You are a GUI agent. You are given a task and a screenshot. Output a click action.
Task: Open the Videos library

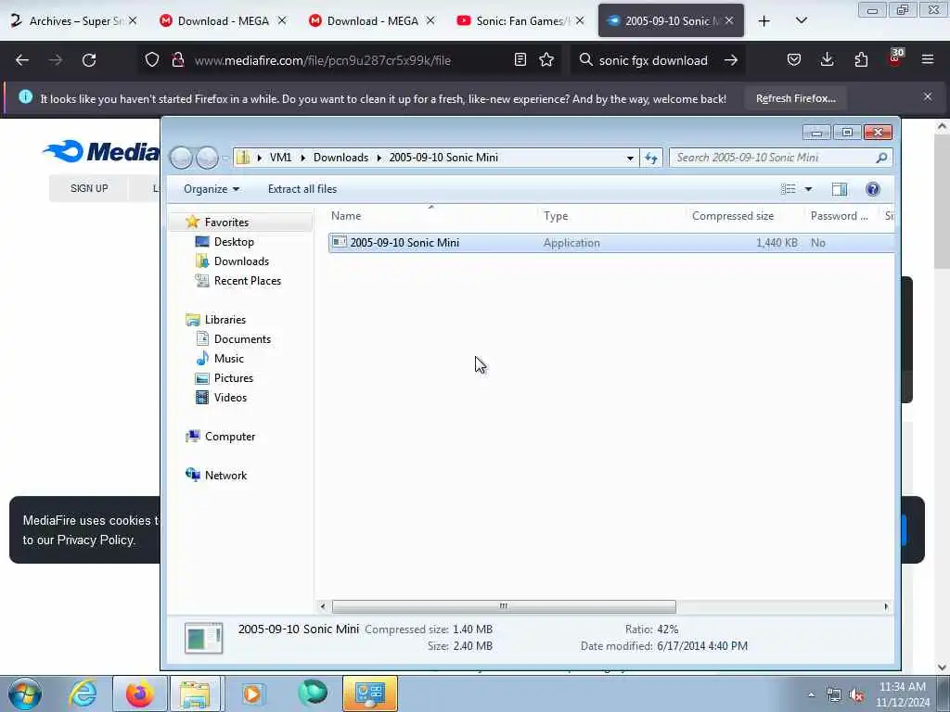[230, 397]
